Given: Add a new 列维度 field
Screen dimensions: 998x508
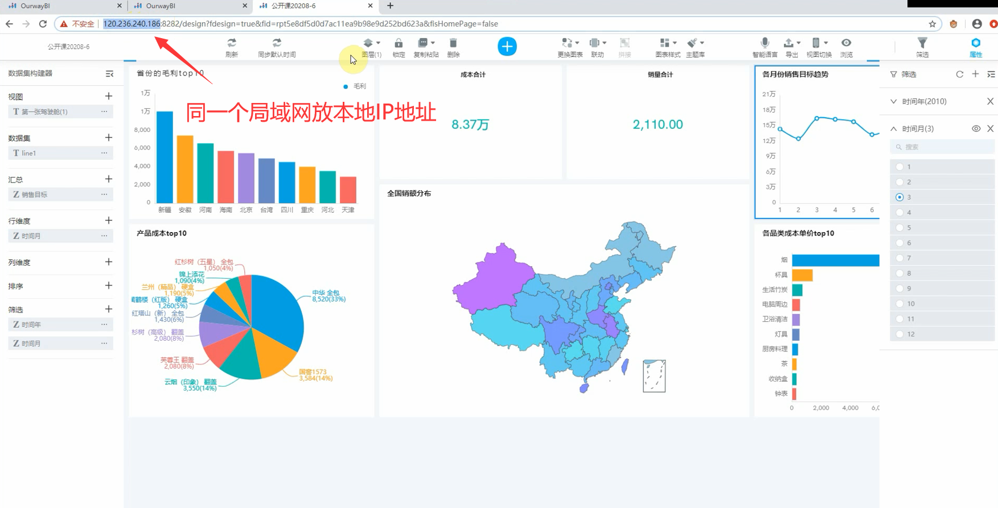Looking at the screenshot, I should click(109, 262).
